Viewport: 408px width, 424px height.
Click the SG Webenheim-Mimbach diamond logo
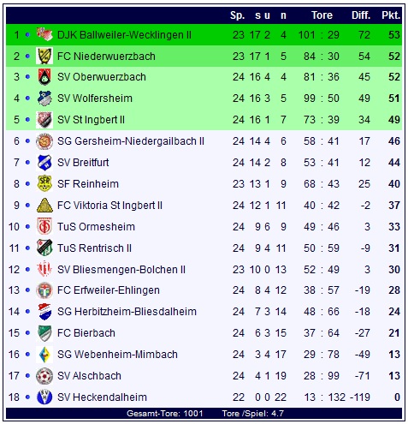[x=44, y=355]
